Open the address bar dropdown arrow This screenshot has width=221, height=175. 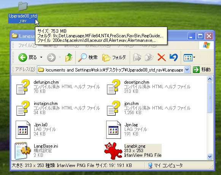187,70
